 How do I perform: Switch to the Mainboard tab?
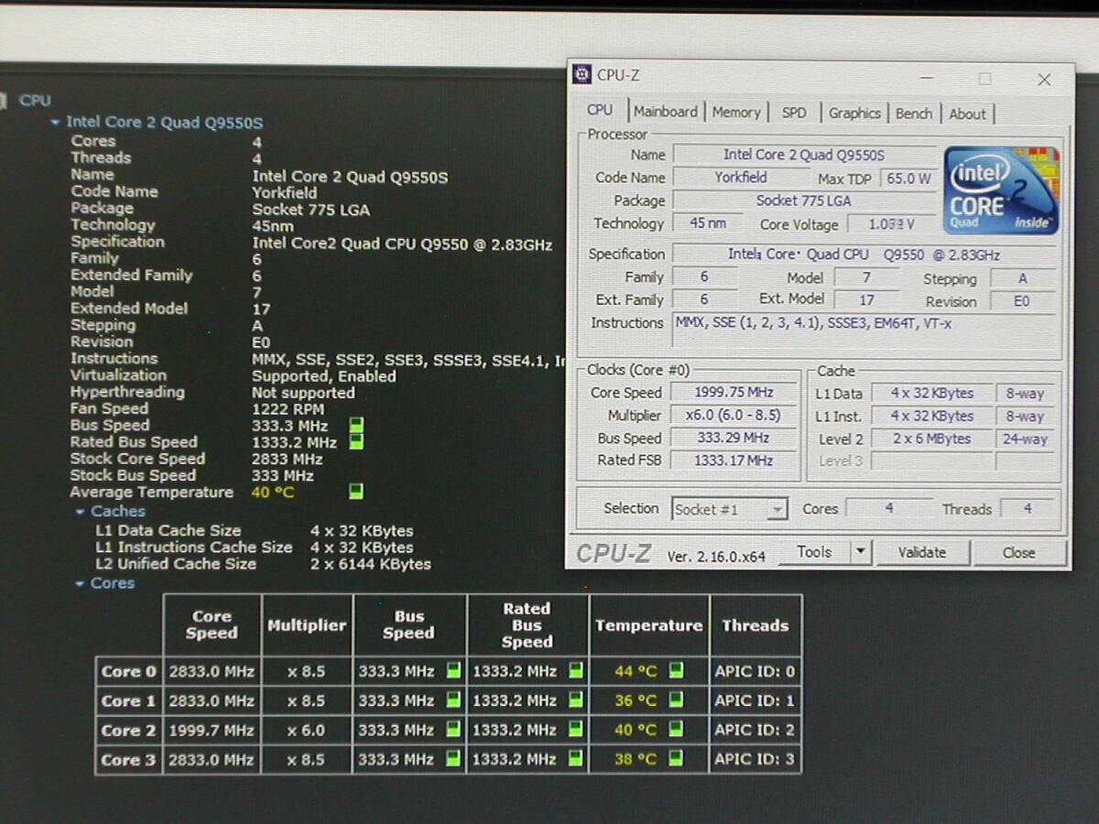[665, 112]
